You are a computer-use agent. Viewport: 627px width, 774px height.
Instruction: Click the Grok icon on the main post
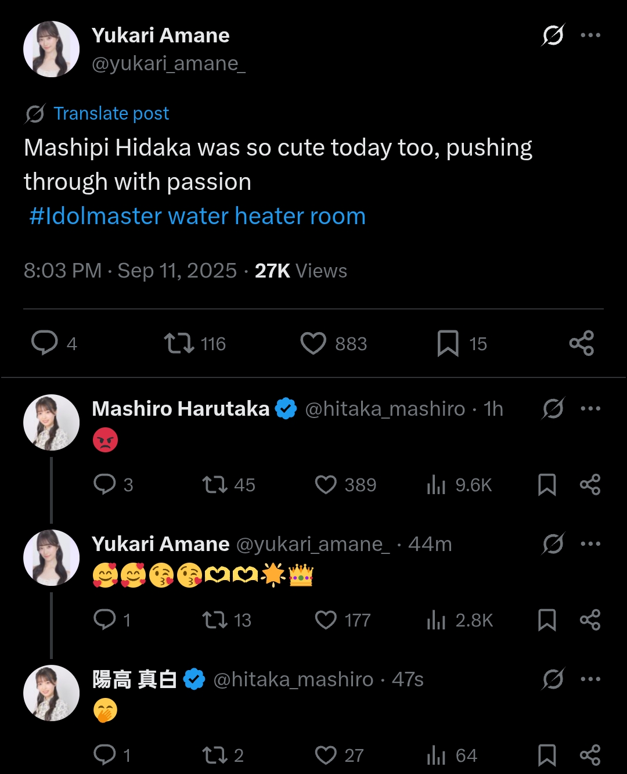point(553,35)
